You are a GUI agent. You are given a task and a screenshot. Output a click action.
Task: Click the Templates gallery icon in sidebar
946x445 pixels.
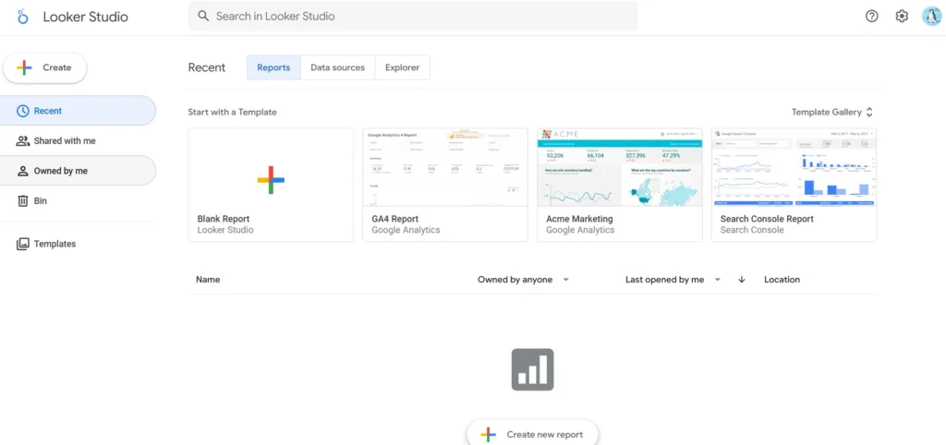[x=22, y=245]
